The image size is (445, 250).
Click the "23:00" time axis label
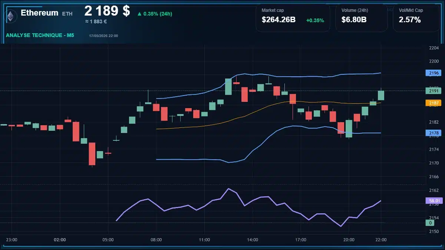pyautogui.click(x=12, y=240)
